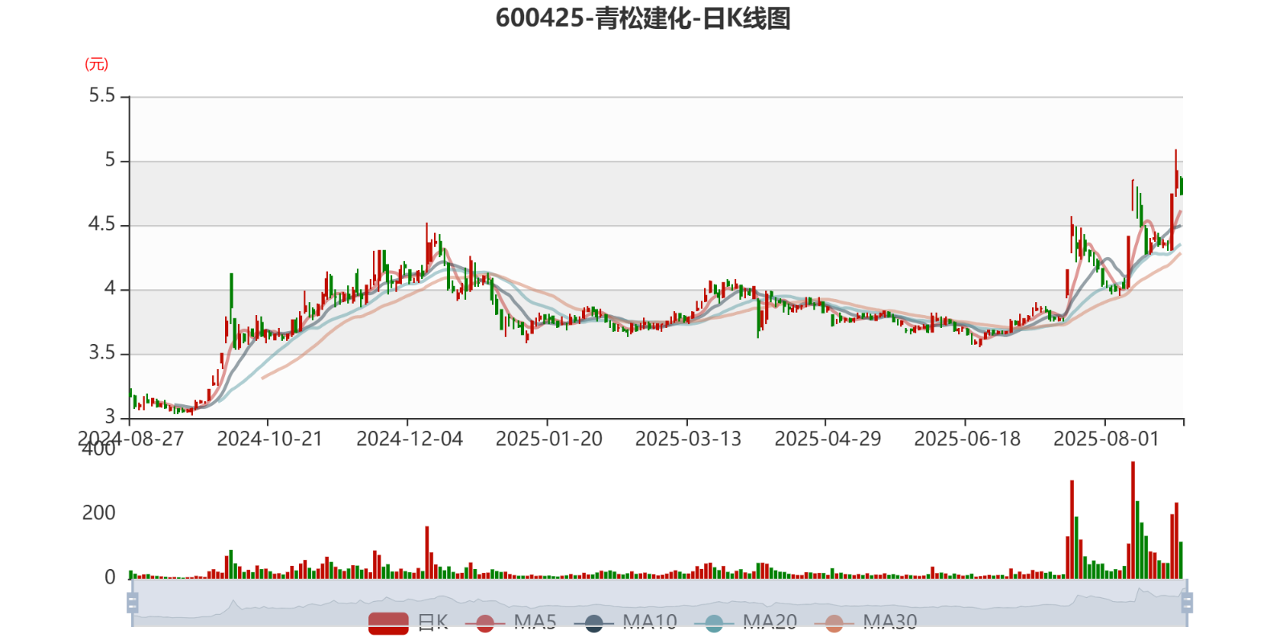Screen dimensions: 1286x643
Task: Click the 2025-03-13 date axis label
Action: pyautogui.click(x=688, y=439)
